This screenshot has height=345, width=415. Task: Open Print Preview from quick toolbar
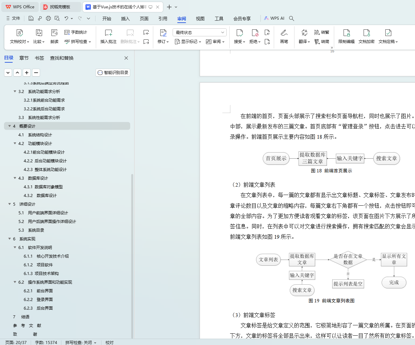pos(57,18)
